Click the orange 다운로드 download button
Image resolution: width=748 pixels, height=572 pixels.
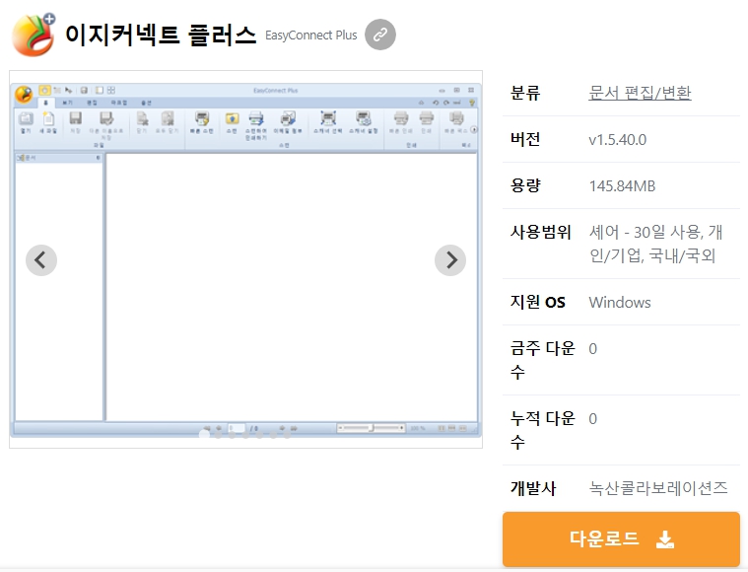(621, 539)
